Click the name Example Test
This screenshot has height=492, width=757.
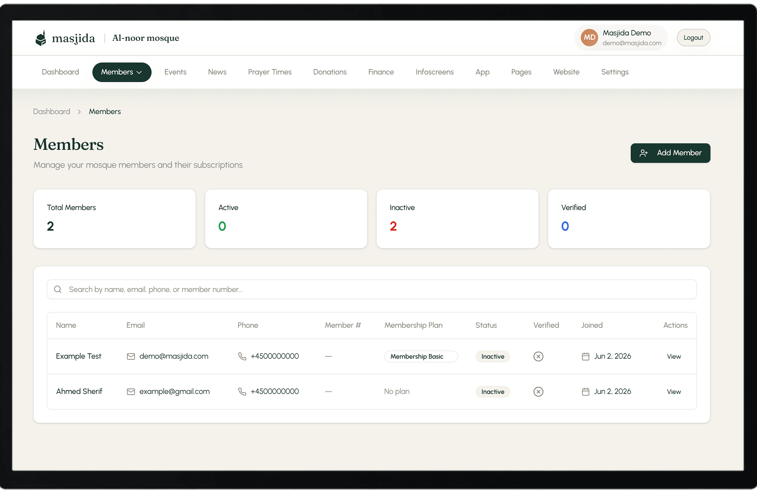tap(79, 356)
